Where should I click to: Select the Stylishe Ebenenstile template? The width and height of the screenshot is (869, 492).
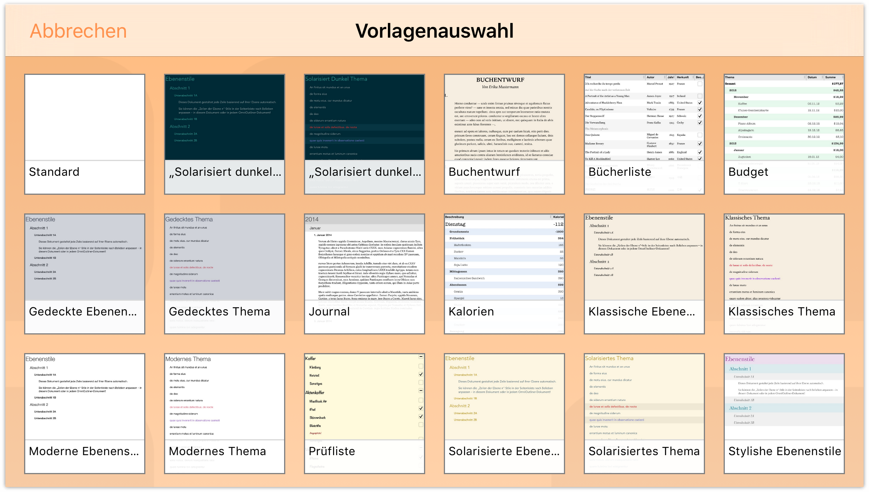pyautogui.click(x=784, y=414)
